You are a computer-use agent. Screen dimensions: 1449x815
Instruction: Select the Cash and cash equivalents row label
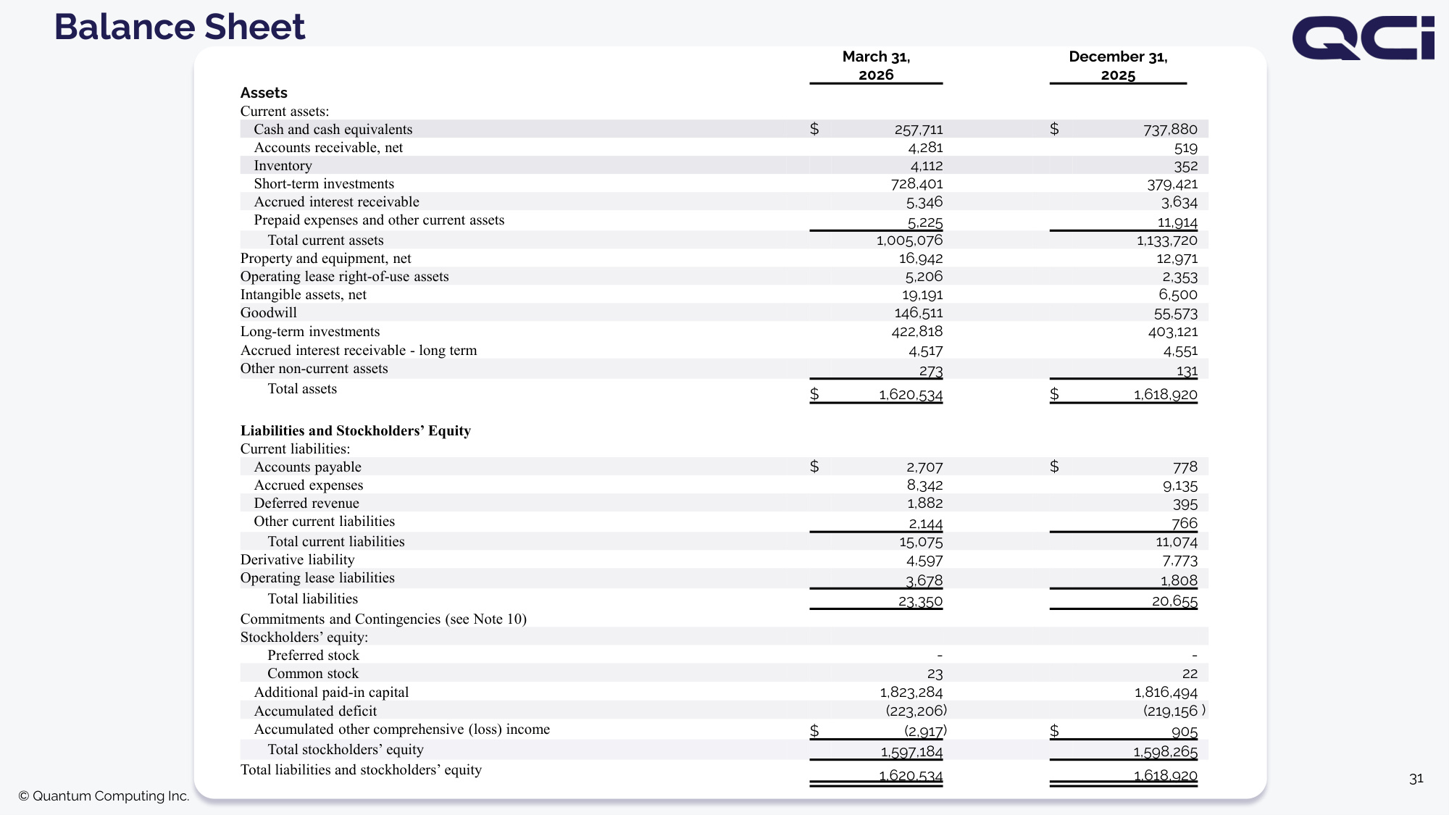333,129
